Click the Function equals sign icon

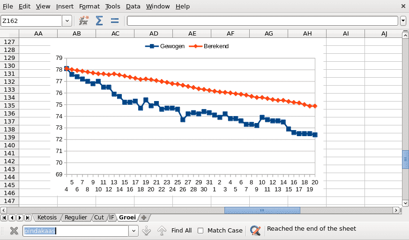114,21
